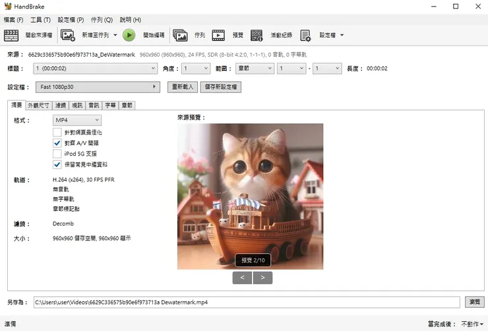
Task: Open the File (F) menu
Action: (x=13, y=20)
